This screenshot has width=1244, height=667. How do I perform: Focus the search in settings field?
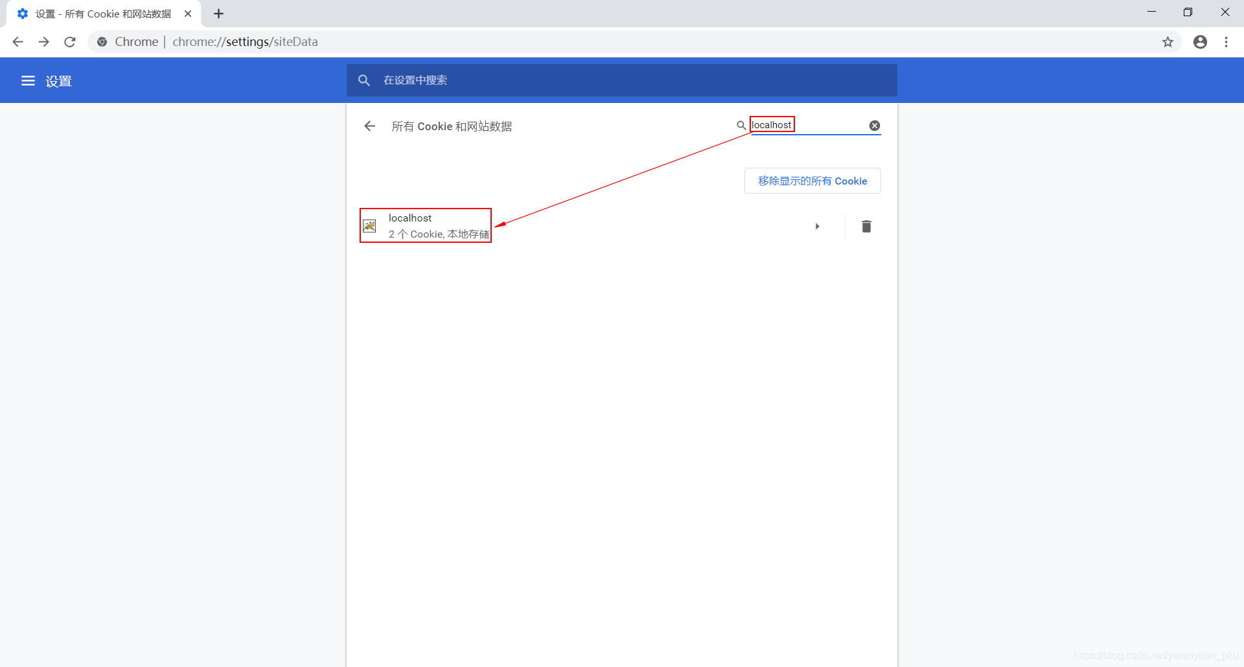click(622, 80)
